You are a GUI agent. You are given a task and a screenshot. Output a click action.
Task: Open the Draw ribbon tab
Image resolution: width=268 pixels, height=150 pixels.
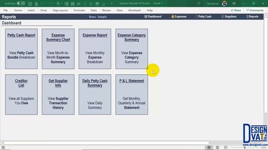click(44, 10)
